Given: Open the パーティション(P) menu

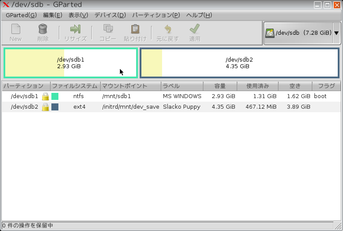Looking at the screenshot, I should 156,15.
